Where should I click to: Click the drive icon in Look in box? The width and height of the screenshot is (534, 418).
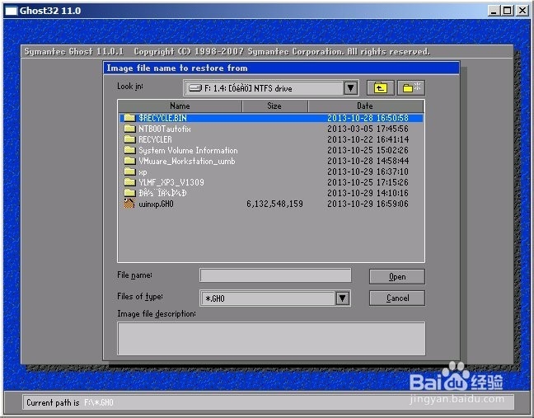tap(195, 88)
